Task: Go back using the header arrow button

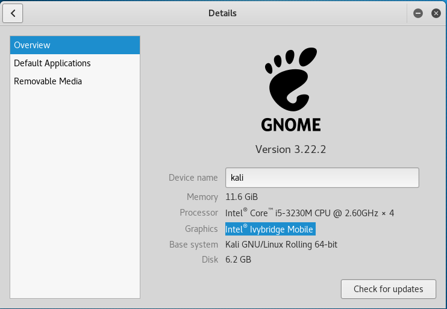Action: click(13, 13)
